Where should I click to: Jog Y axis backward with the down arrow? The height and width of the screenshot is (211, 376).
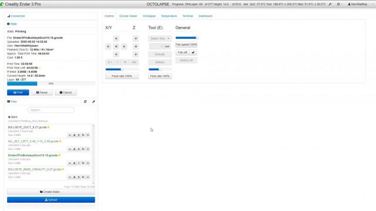(x=116, y=55)
